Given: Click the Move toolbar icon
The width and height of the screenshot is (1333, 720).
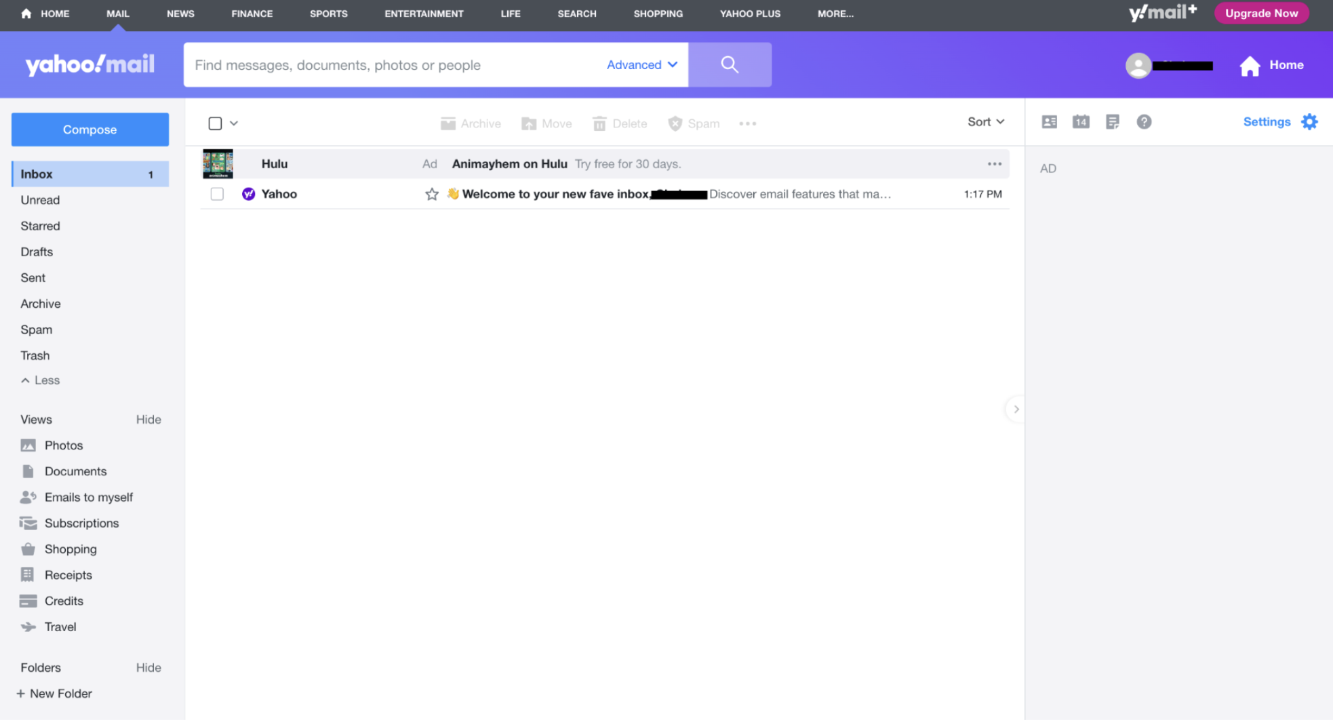Looking at the screenshot, I should [x=529, y=123].
